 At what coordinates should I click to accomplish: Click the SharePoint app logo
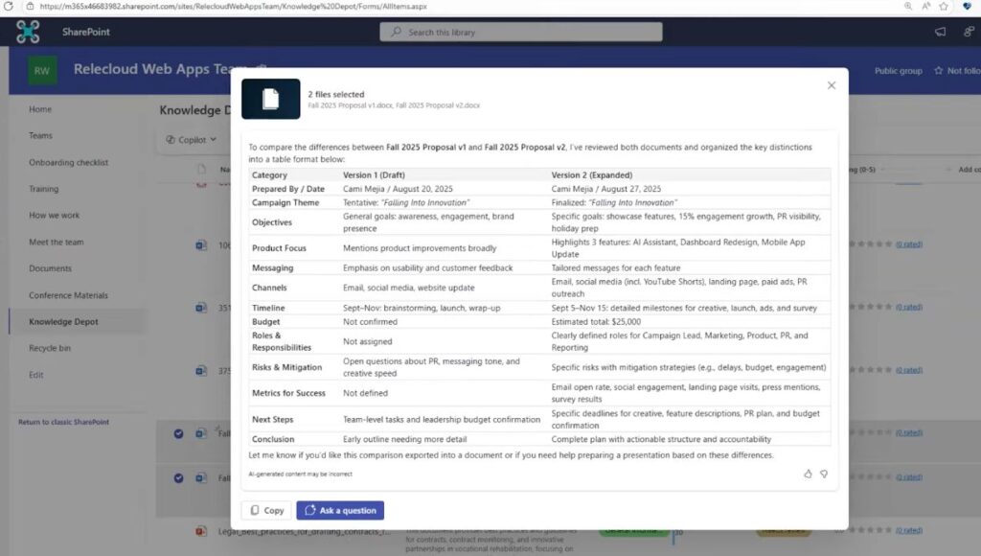(x=26, y=31)
